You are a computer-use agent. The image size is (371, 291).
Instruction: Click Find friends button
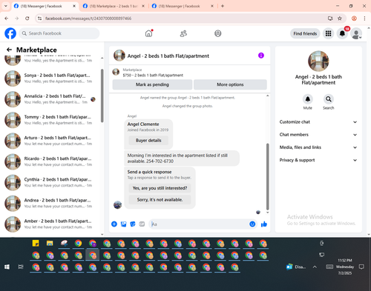click(x=305, y=33)
